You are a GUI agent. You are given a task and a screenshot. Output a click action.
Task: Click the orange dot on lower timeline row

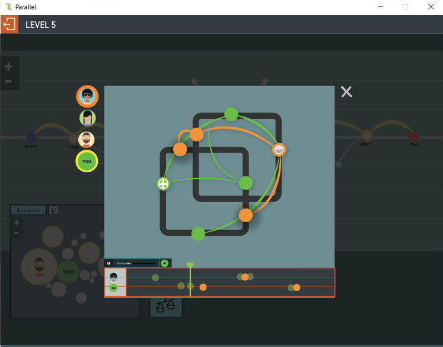(203, 288)
